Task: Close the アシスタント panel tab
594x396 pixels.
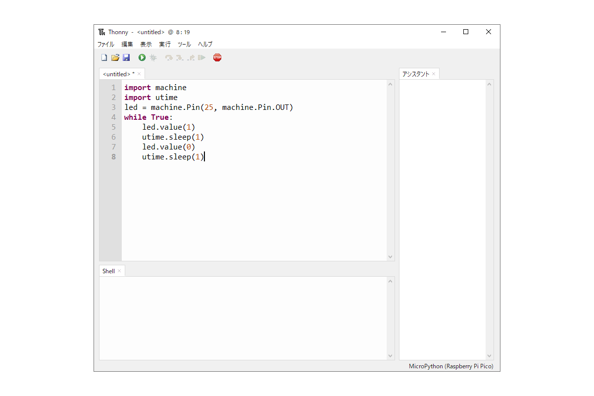Action: point(434,74)
